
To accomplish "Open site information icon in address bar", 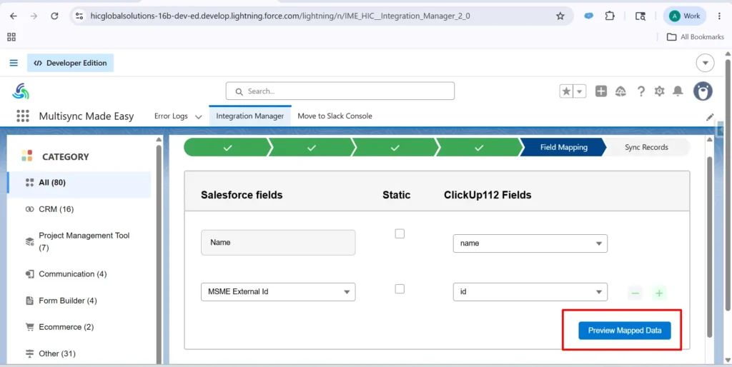I will (x=79, y=16).
